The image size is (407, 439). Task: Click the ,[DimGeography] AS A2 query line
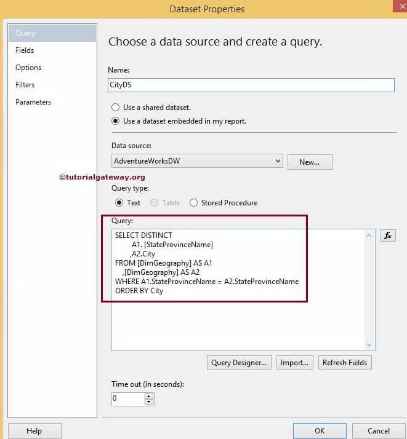161,272
